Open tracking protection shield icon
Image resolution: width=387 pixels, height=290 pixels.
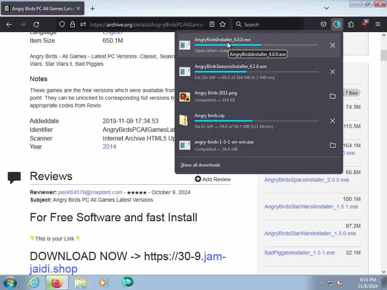(62, 24)
